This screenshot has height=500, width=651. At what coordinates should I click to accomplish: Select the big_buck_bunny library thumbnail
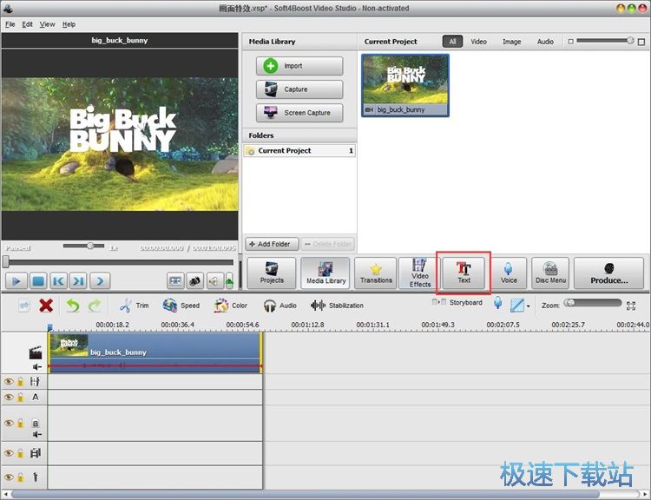405,85
